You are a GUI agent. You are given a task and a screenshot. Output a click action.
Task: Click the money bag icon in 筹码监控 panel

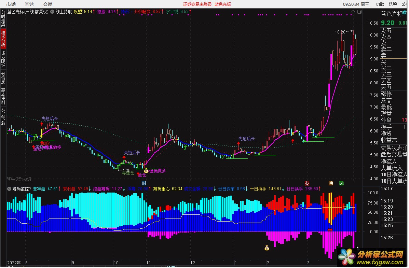pyautogui.click(x=267, y=248)
